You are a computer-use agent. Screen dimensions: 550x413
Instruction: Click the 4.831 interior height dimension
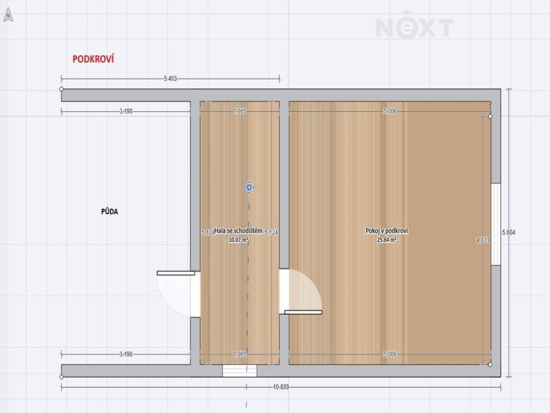(483, 240)
